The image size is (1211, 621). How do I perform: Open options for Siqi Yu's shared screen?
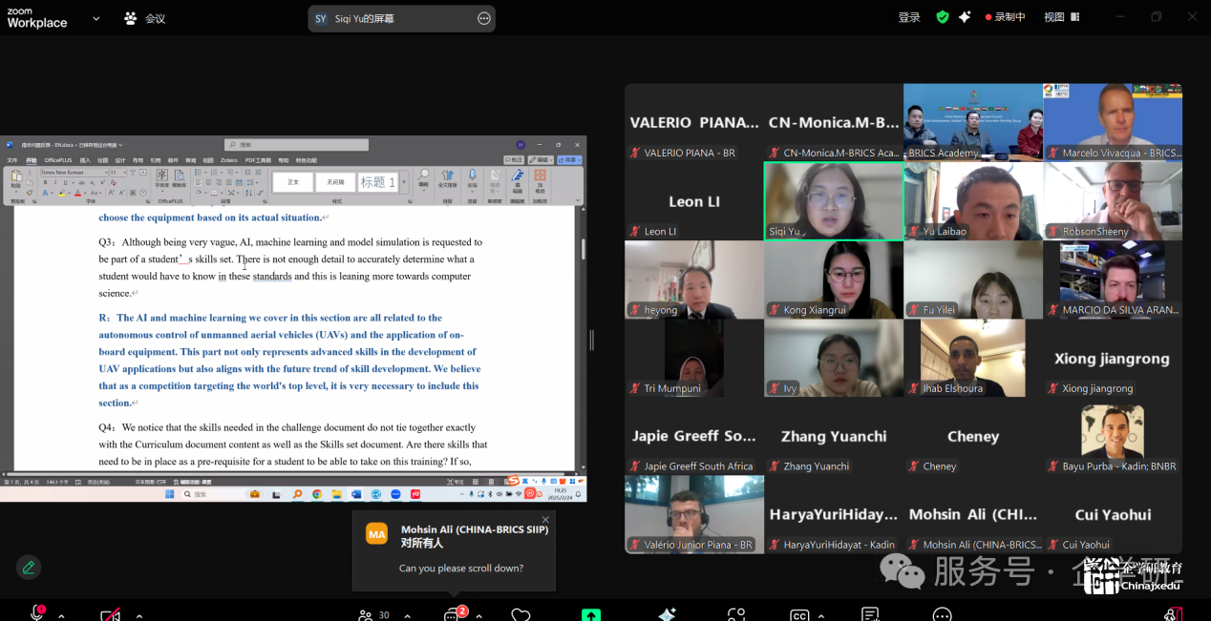point(484,18)
